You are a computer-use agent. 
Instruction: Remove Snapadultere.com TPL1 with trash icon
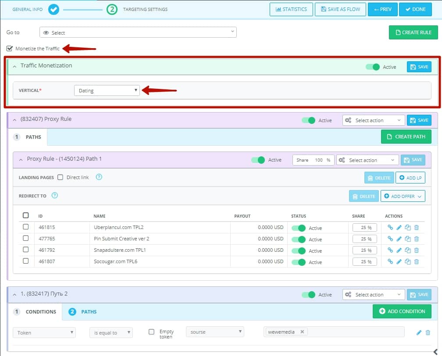(417, 250)
